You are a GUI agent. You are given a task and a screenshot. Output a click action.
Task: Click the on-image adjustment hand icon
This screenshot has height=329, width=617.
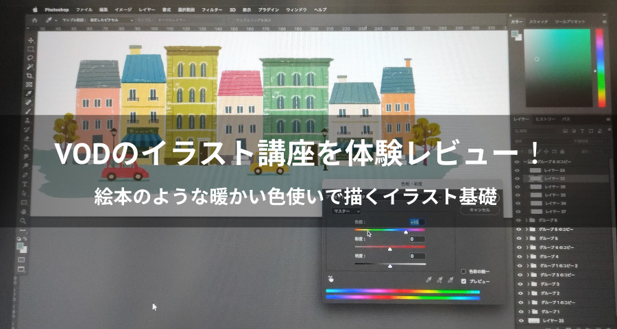tap(331, 279)
